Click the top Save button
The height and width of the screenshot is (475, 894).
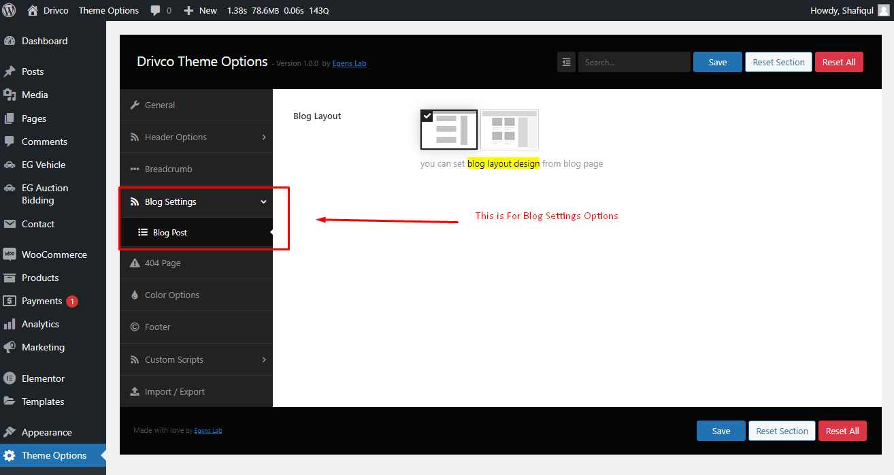click(718, 62)
